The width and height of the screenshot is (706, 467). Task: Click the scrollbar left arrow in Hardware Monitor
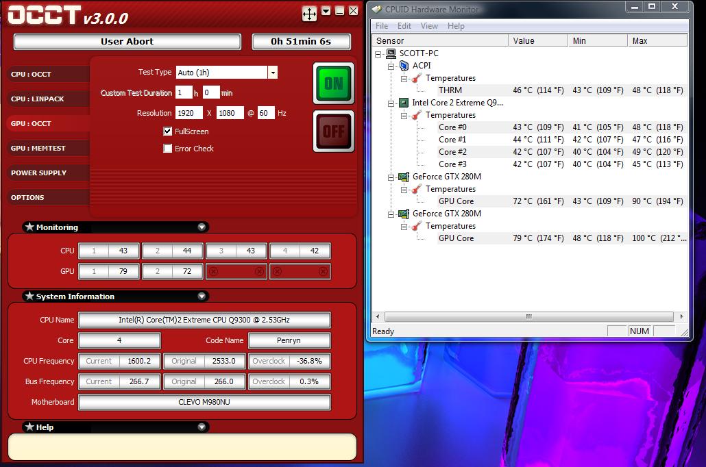point(378,316)
